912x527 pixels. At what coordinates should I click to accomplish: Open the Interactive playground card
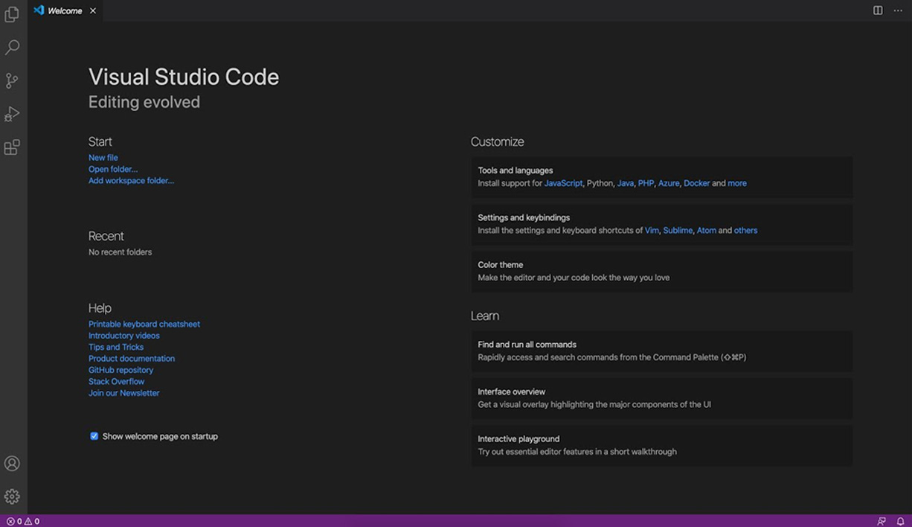[x=662, y=445]
